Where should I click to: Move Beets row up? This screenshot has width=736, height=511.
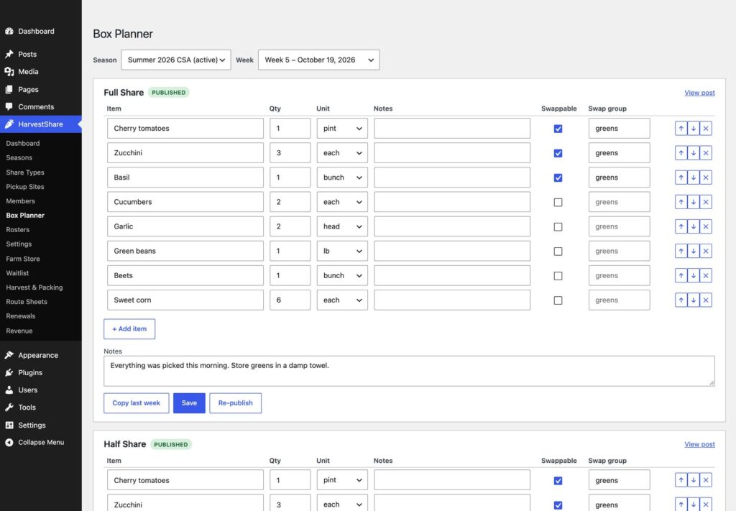[681, 275]
